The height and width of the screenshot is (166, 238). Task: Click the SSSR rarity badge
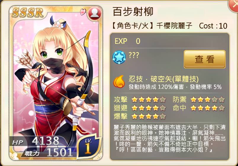click(x=28, y=12)
